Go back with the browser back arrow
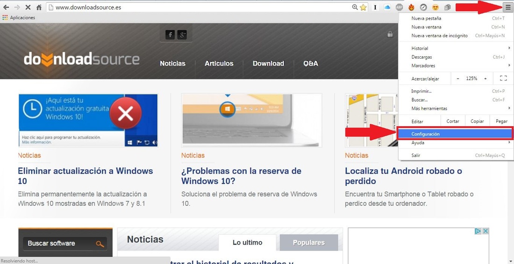 (6, 7)
